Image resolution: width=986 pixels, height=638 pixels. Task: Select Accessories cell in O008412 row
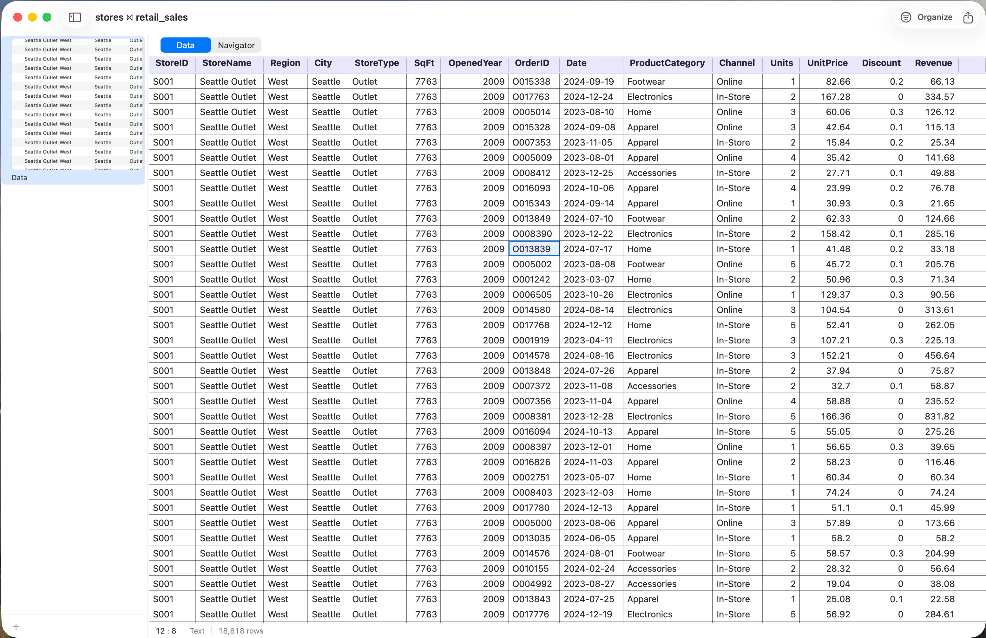click(667, 173)
